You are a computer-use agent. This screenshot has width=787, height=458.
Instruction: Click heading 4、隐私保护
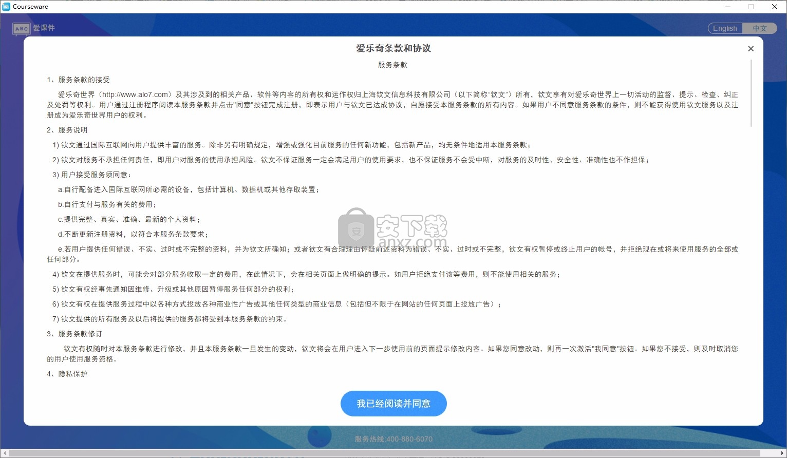point(67,374)
